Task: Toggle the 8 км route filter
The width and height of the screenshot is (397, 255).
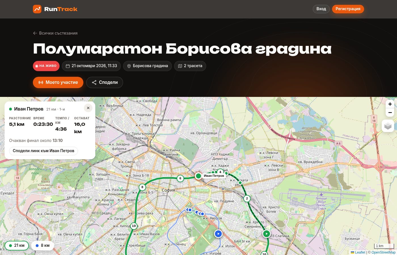Action: [x=43, y=245]
